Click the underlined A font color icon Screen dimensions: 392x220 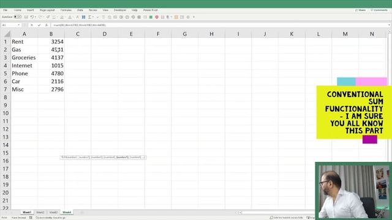point(70,17)
